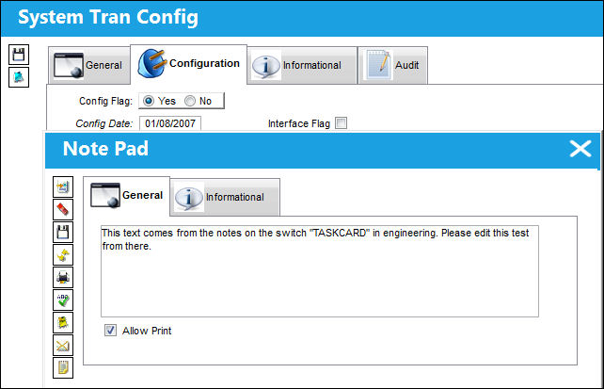
Task: Click the "Allow Print" label text
Action: point(147,331)
